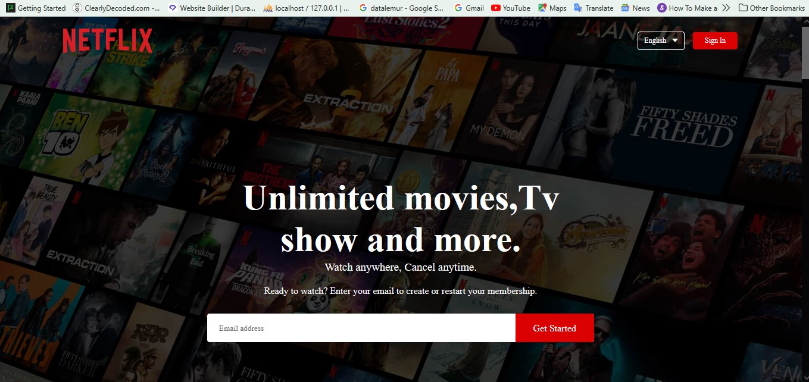Open the English language dropdown
The width and height of the screenshot is (809, 382).
pyautogui.click(x=661, y=40)
